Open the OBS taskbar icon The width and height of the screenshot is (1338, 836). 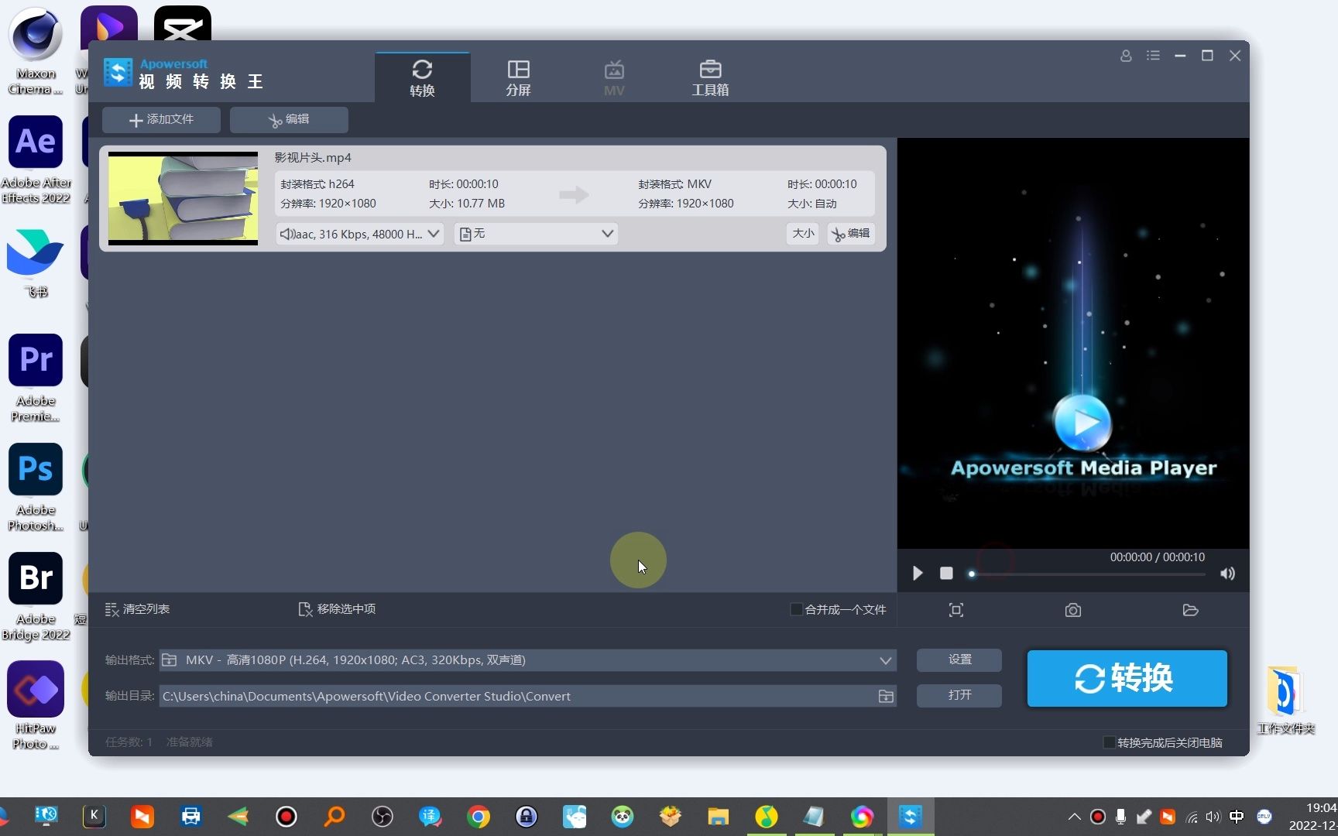click(383, 816)
